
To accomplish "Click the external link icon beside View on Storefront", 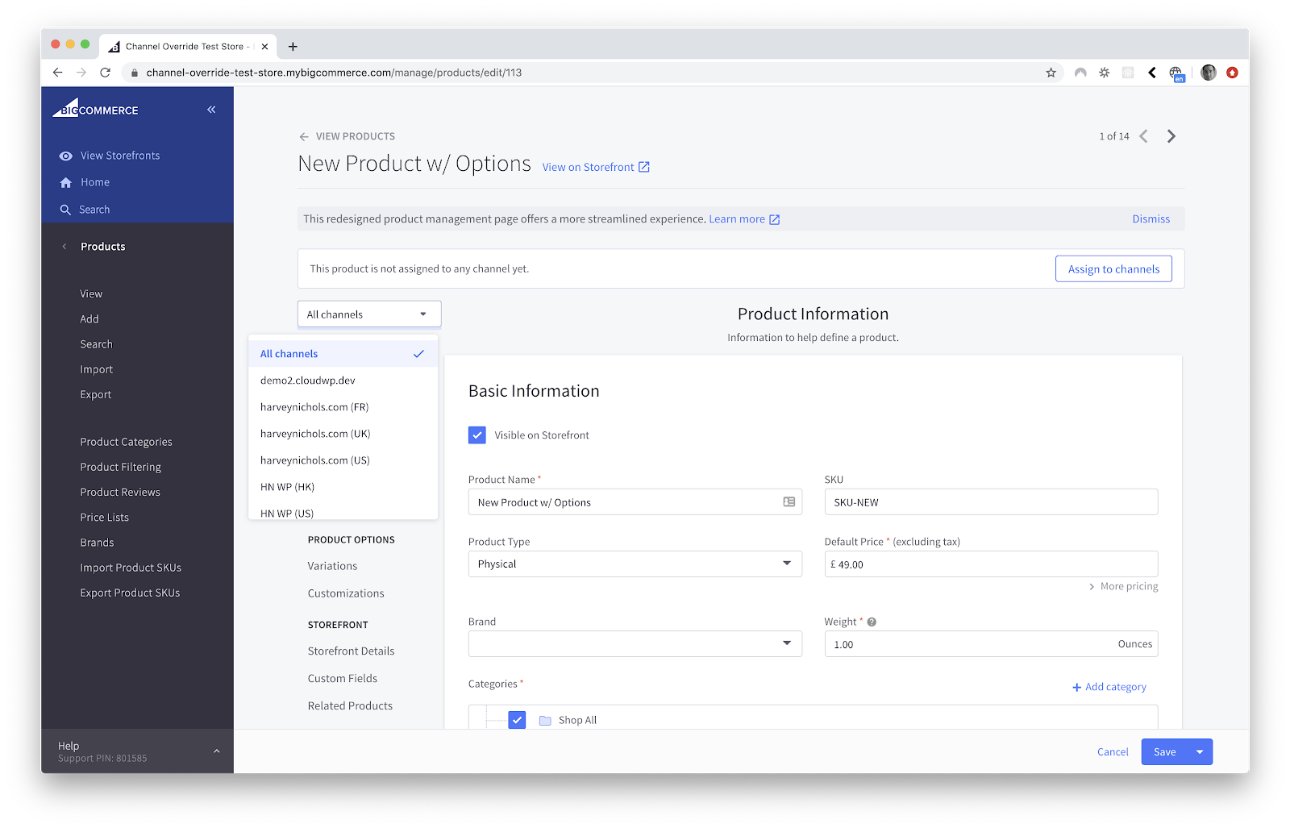I will tap(644, 167).
